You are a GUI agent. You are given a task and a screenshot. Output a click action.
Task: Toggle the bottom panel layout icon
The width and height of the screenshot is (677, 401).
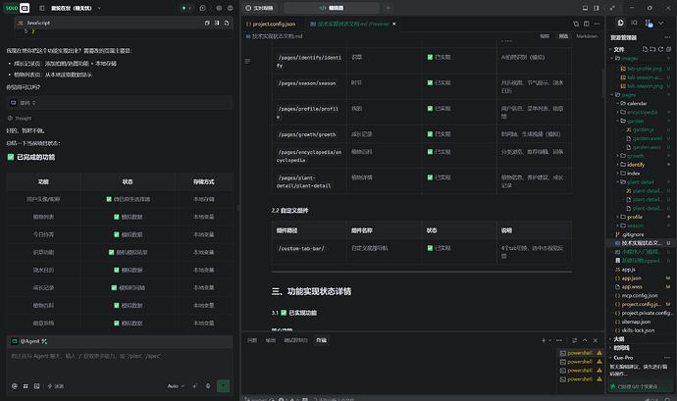(x=585, y=8)
